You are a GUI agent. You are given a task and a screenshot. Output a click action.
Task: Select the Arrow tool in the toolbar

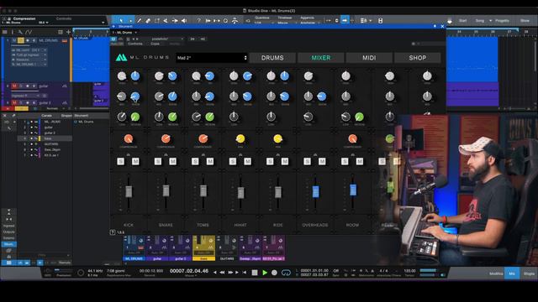tap(121, 20)
